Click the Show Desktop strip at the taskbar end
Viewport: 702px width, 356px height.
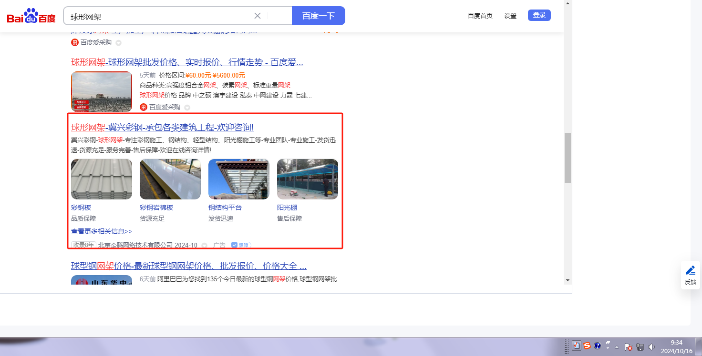click(x=699, y=346)
